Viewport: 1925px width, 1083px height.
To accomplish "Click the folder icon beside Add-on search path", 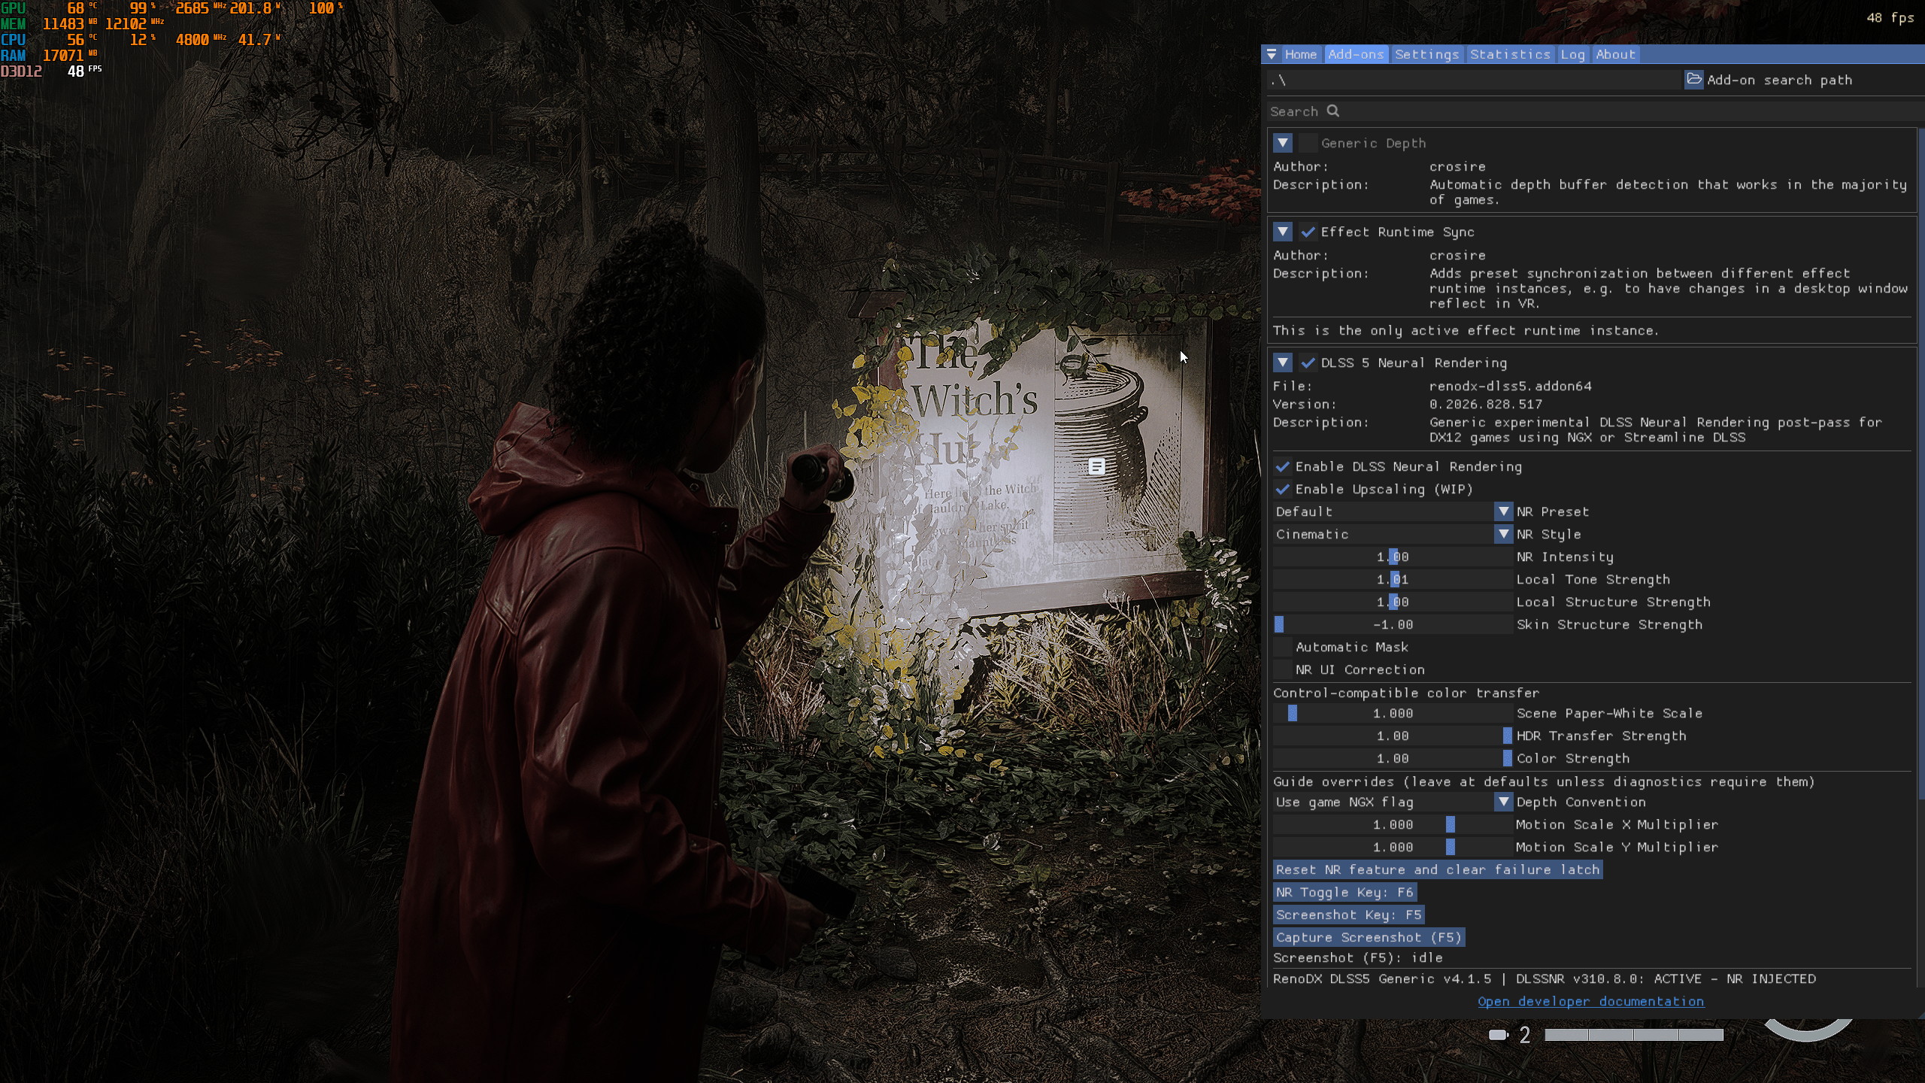I will pyautogui.click(x=1693, y=80).
